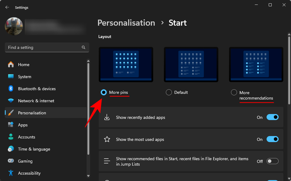Open Accessibility settings
The width and height of the screenshot is (291, 181).
coord(29,173)
